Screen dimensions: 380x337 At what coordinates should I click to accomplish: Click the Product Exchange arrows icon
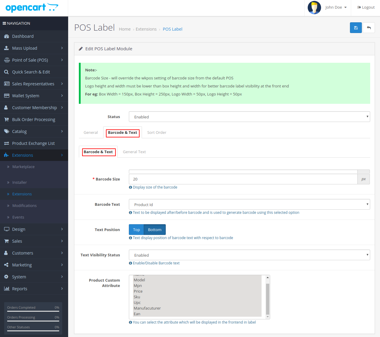[x=7, y=143]
